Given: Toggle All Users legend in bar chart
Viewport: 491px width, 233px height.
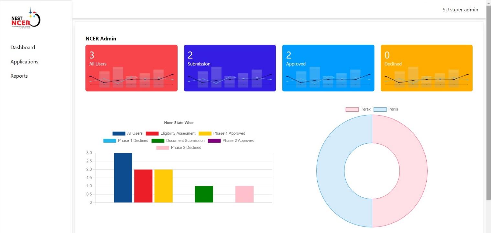Looking at the screenshot, I should point(127,133).
